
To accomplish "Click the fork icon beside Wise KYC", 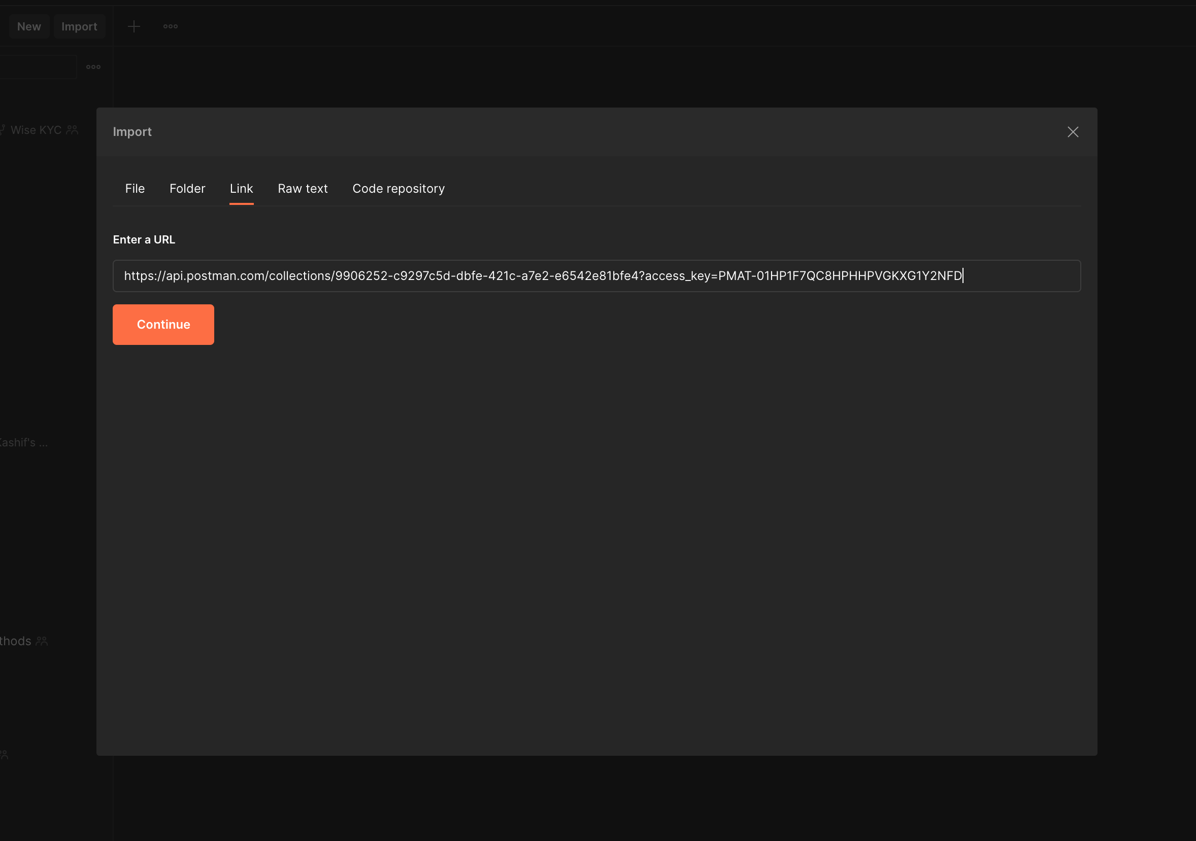I will point(2,129).
